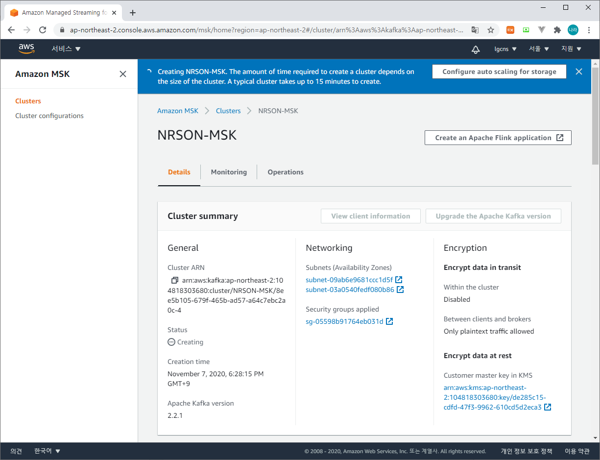Open the lgcns account dropdown
Image resolution: width=600 pixels, height=460 pixels.
[505, 49]
